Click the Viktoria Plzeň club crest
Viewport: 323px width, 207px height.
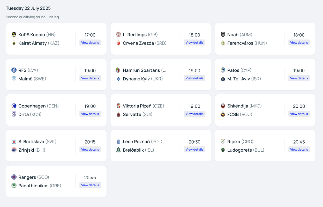pyautogui.click(x=118, y=106)
